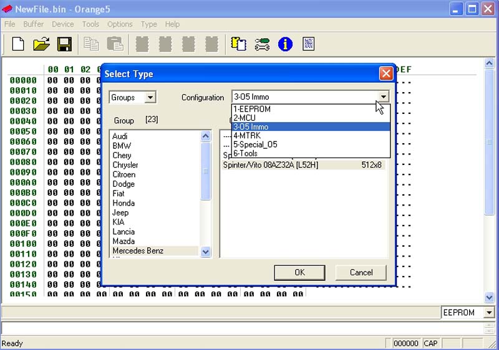Open the Device menu
The width and height of the screenshot is (499, 350).
pos(63,24)
